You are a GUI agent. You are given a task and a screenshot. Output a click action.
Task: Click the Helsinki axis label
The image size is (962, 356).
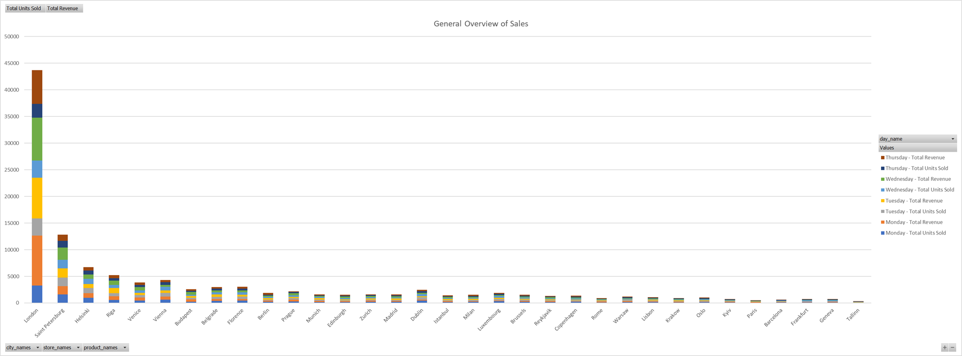(82, 316)
